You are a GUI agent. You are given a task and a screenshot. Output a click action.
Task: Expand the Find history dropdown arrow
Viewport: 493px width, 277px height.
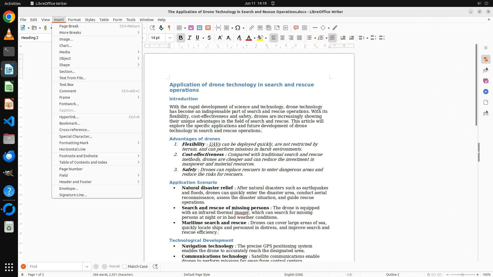click(x=87, y=266)
